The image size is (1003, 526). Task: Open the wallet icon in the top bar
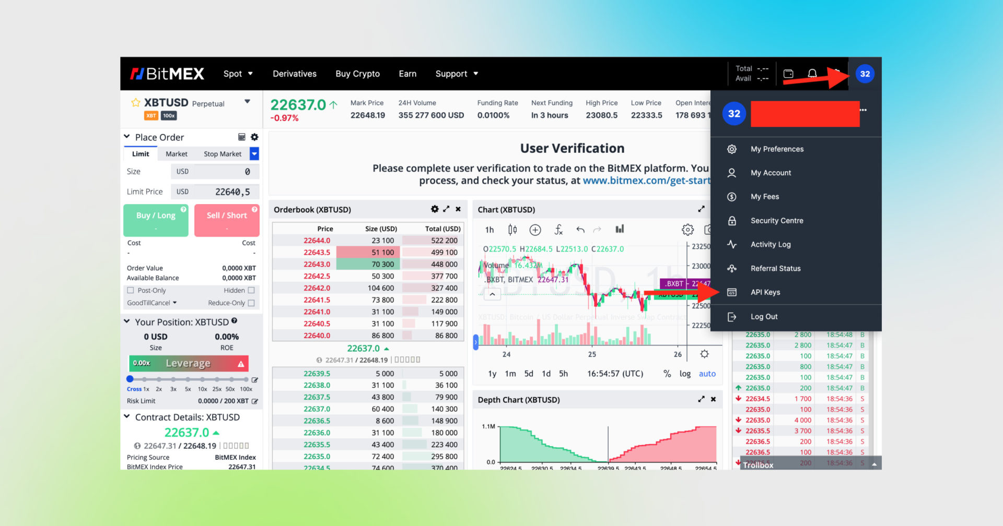[x=788, y=74]
